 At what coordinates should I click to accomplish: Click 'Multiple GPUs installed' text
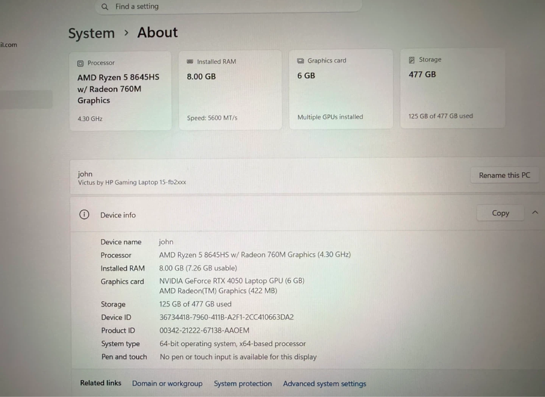[330, 117]
